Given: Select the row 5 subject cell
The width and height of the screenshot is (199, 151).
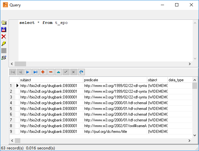Looking at the screenshot, I should tap(51, 109).
